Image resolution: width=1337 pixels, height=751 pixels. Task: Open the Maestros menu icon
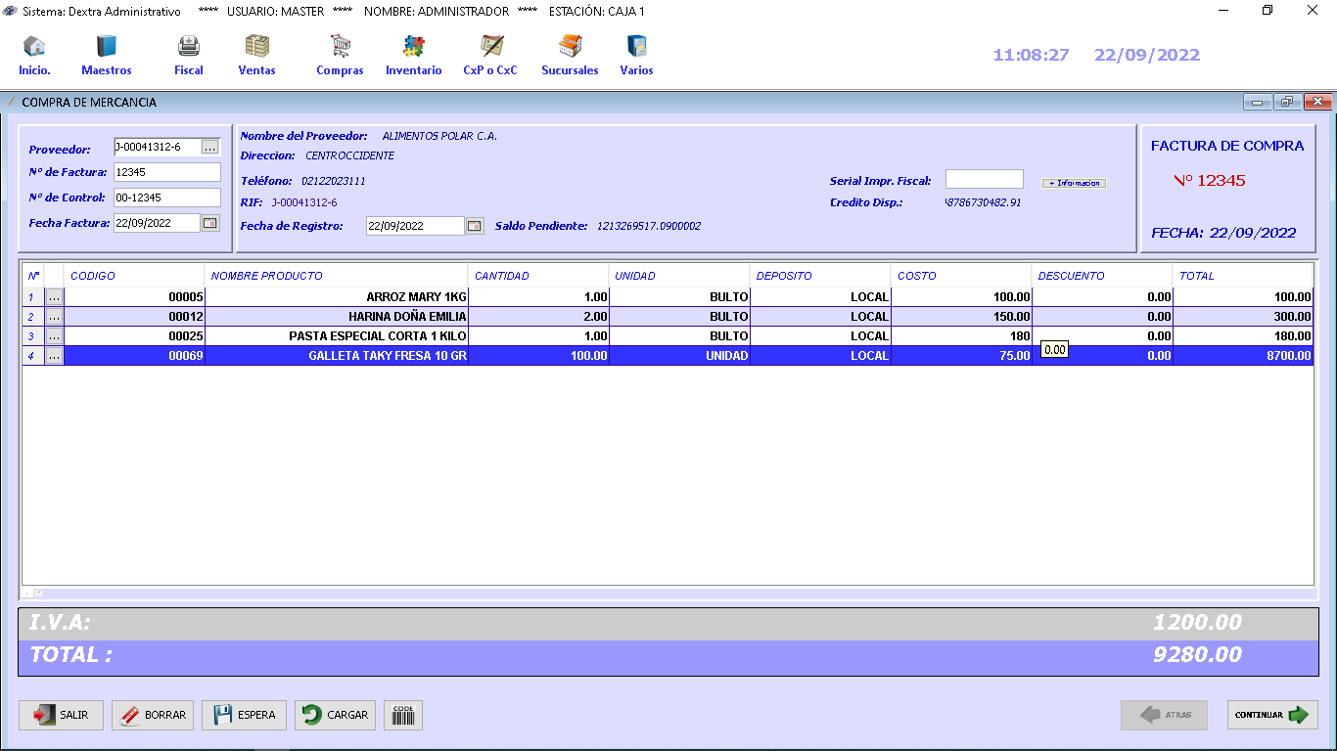coord(106,55)
